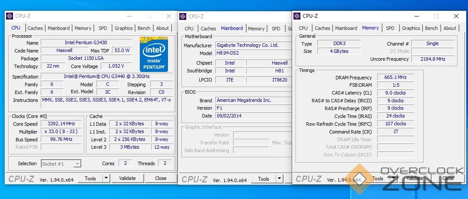The width and height of the screenshot is (468, 199).
Task: Open the Graphics tab in the CPU window
Action: click(x=124, y=28)
